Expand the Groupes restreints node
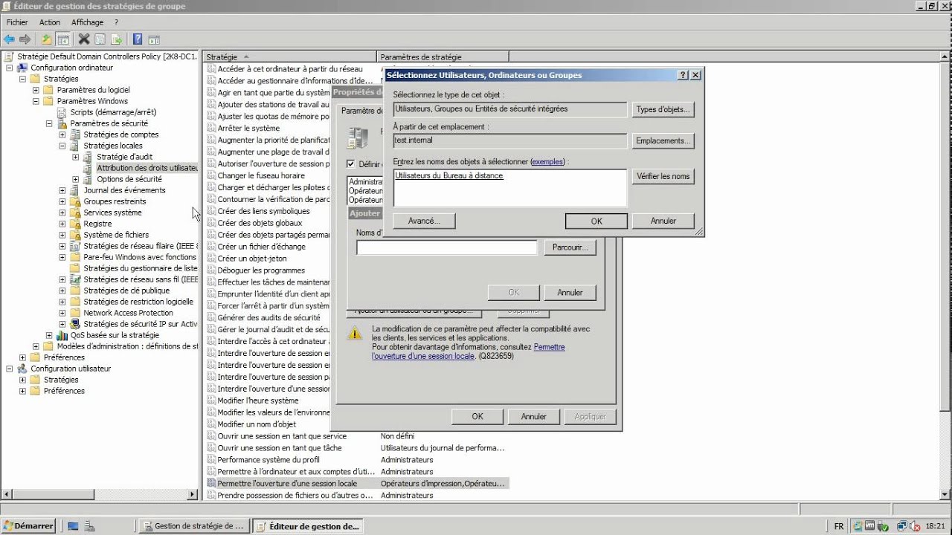The image size is (952, 535). coord(62,201)
